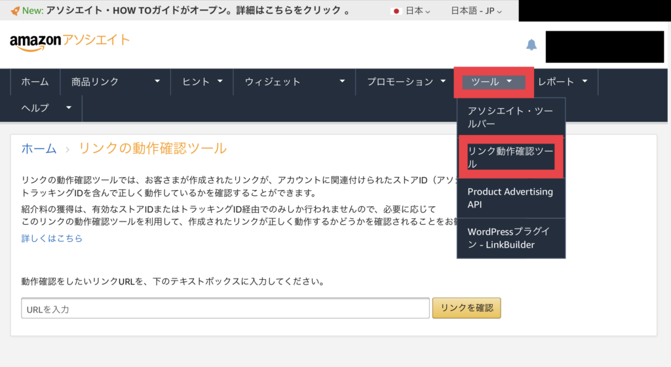This screenshot has height=367, width=671.
Task: Click the Amazon アソシエイト logo
Action: (69, 42)
